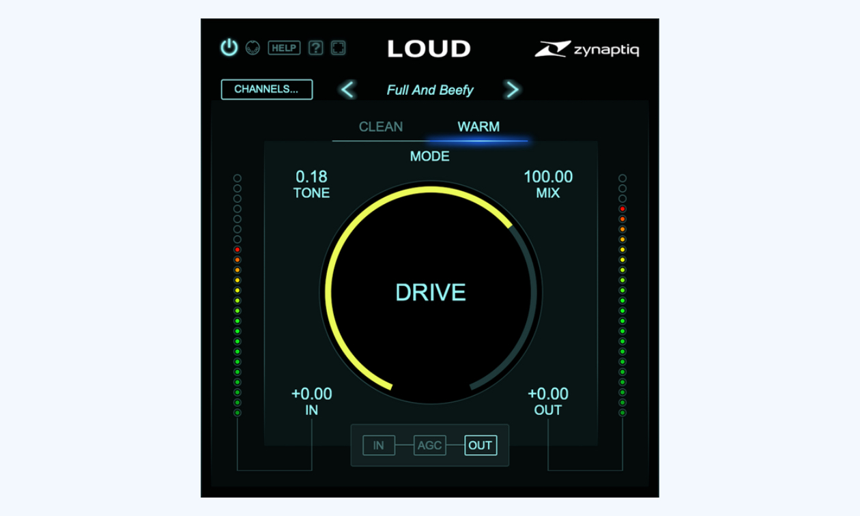Open the HELP button
860x516 pixels.
(284, 48)
